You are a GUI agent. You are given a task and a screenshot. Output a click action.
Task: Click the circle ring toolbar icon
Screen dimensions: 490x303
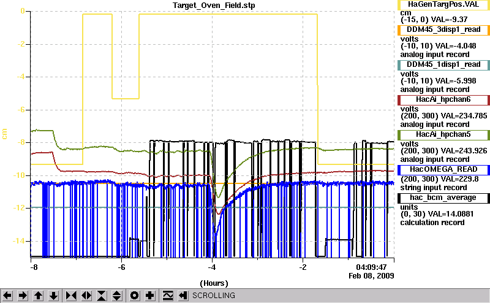(x=134, y=296)
